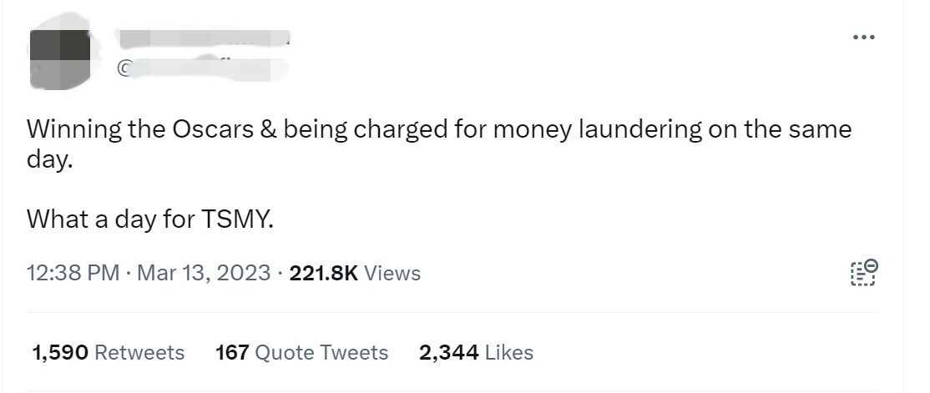Screen dimensions: 930x393
Task: Click the 221.8K view count number
Action: [323, 273]
